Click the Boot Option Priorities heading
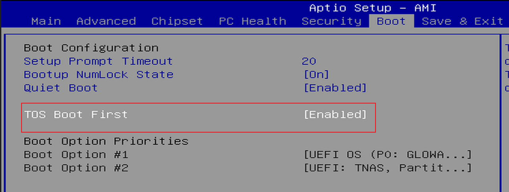The image size is (509, 192). click(106, 141)
